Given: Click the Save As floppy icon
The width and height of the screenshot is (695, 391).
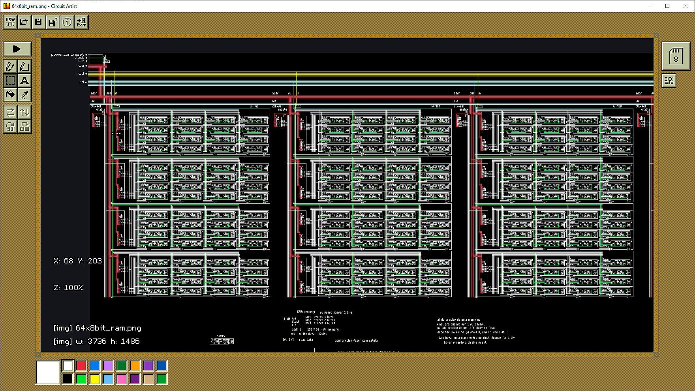Looking at the screenshot, I should coord(53,22).
